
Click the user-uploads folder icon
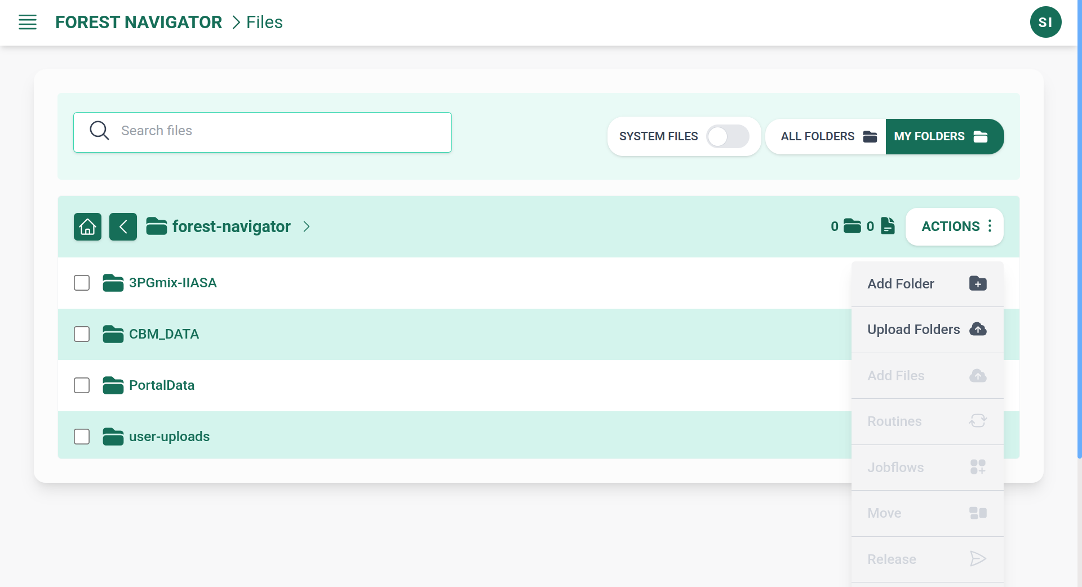(x=113, y=437)
